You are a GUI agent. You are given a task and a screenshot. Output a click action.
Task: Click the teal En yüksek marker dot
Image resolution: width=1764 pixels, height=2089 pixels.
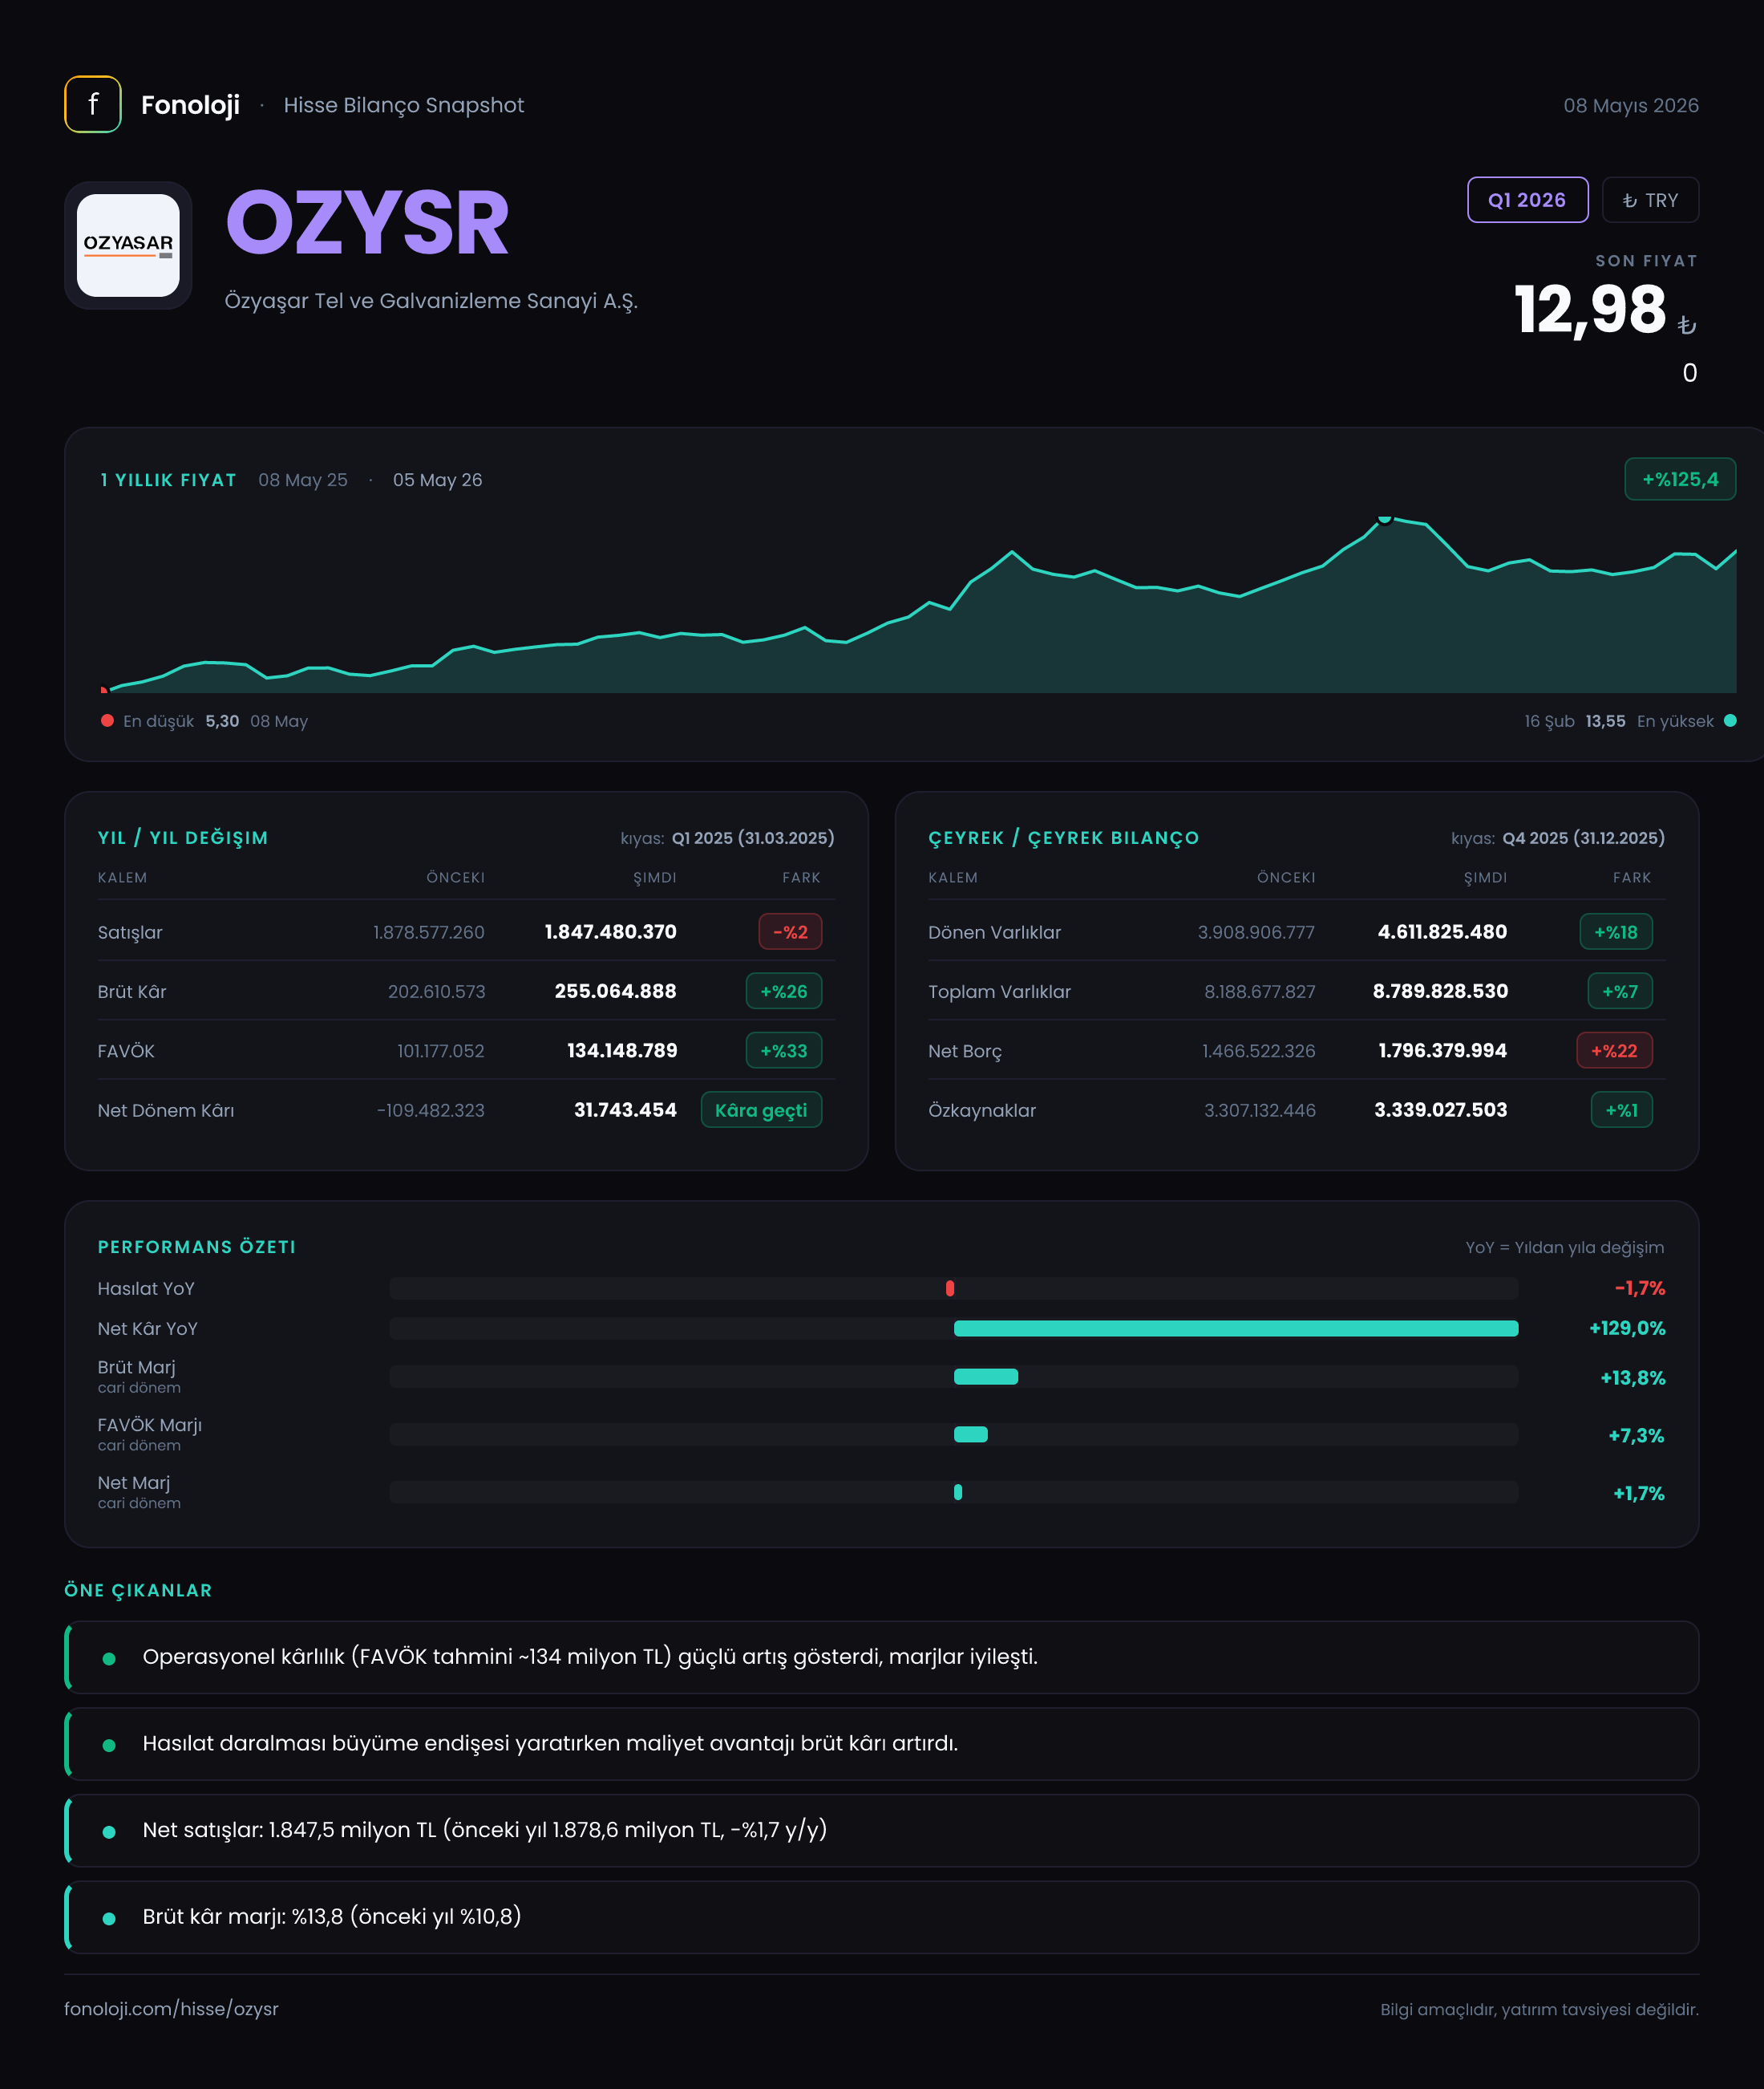1730,720
